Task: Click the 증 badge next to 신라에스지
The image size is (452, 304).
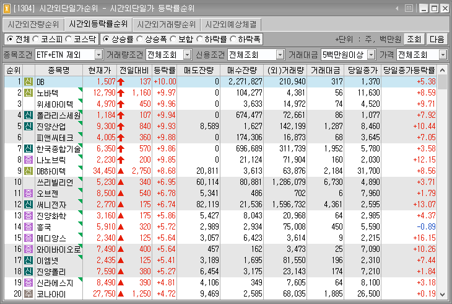Action: click(x=28, y=283)
